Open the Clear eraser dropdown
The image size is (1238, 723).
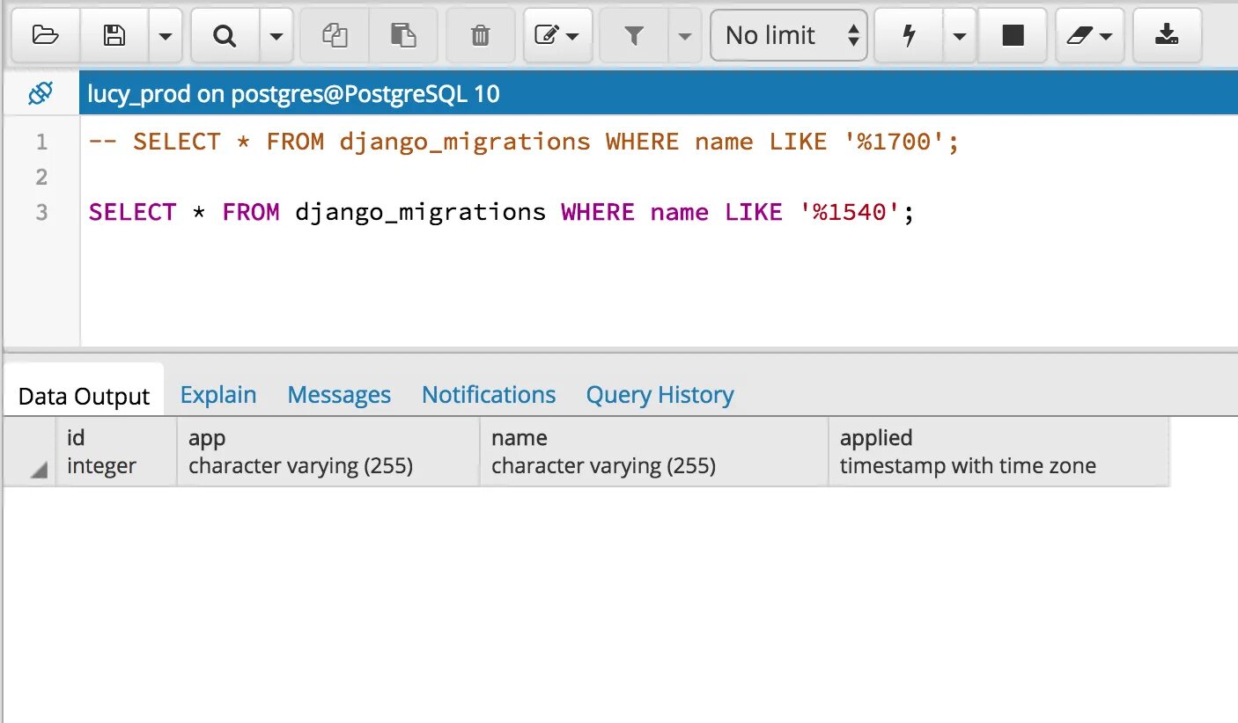[1090, 35]
